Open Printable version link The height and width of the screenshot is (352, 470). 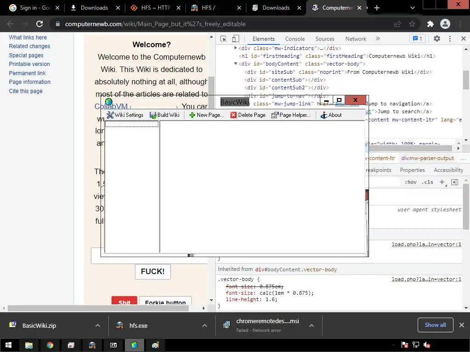[29, 64]
